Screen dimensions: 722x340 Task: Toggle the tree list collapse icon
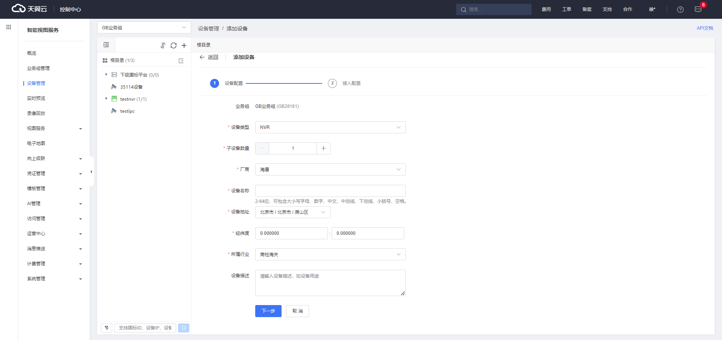[106, 45]
